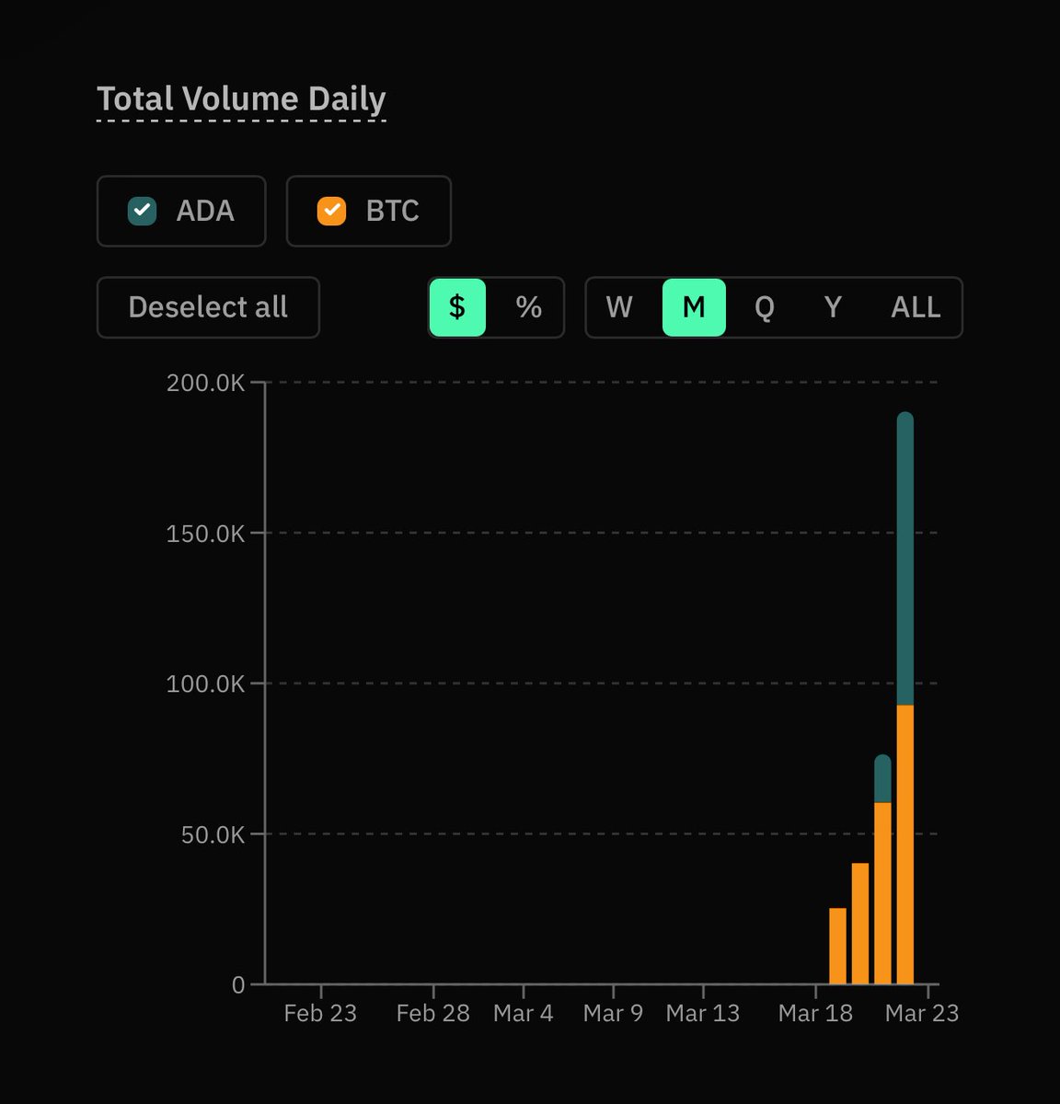Screen dimensions: 1060x1104
Task: Click the green highlighted dollar toggle pill
Action: coord(456,307)
